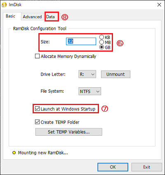Click the Mounting new RamDisk status text
Viewport: 165px width, 175px height.
43,153
